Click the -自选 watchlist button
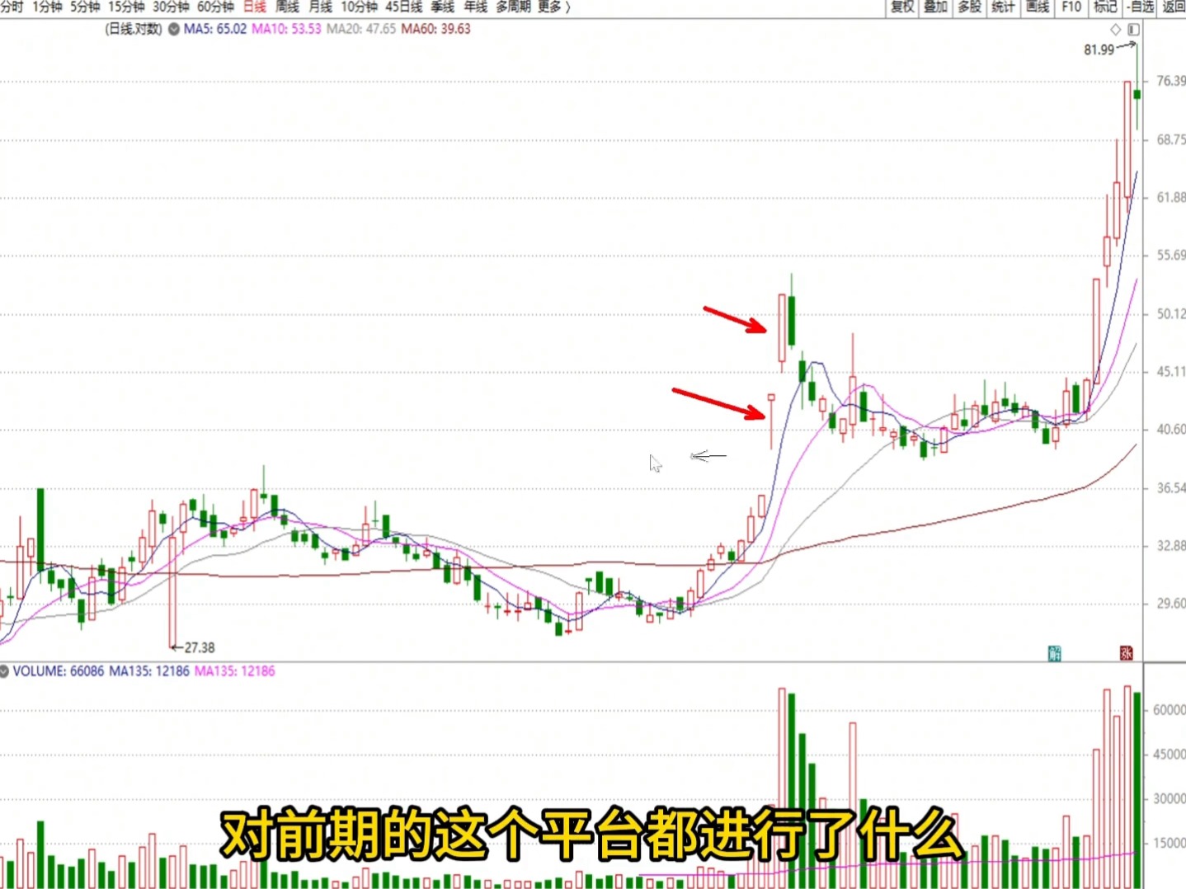The height and width of the screenshot is (889, 1186). click(1141, 7)
